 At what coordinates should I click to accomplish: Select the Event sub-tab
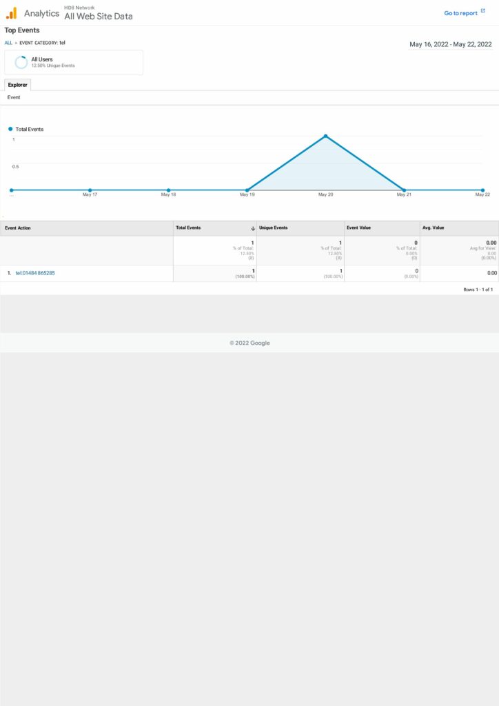coord(14,98)
